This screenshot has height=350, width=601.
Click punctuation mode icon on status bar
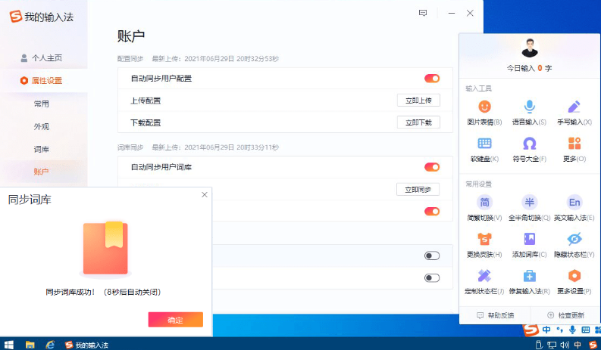pos(559,330)
